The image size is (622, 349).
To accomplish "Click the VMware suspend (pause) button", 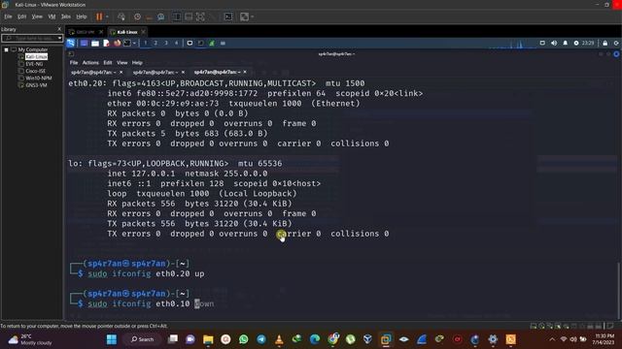I will click(x=99, y=16).
